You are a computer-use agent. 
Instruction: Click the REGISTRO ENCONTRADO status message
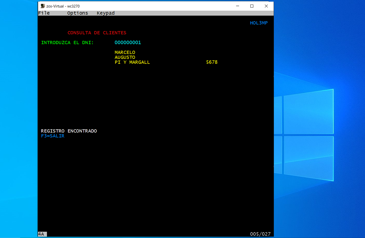click(x=69, y=131)
